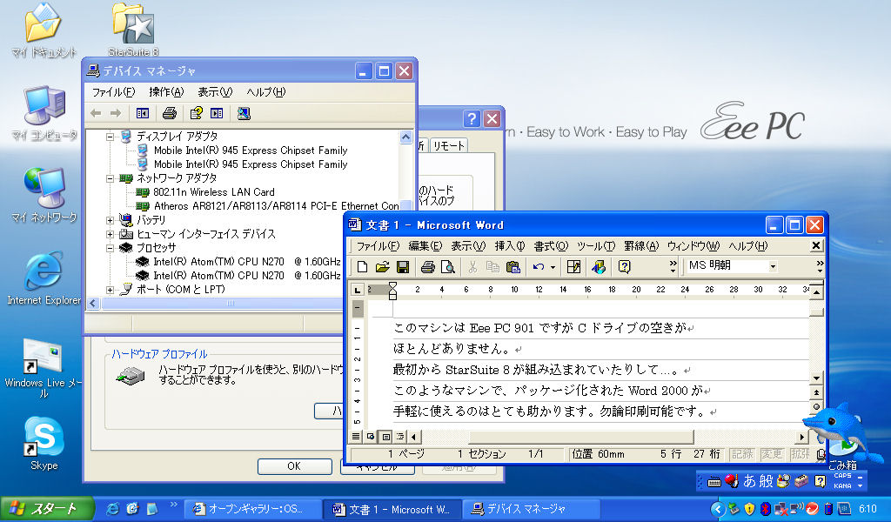This screenshot has height=522, width=891.
Task: Open Print Preview in Word's toolbar
Action: pos(448,266)
